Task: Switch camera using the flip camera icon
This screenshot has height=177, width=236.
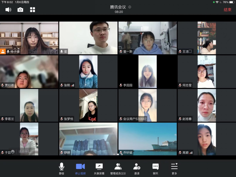Action: (x=20, y=10)
